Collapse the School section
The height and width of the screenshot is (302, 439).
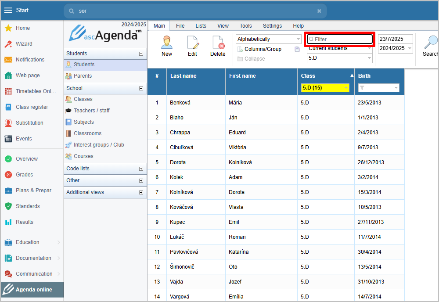[x=141, y=88]
